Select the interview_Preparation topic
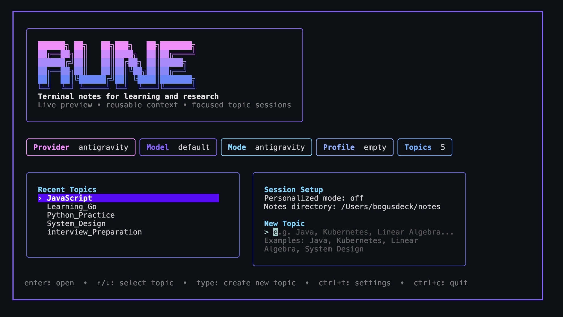 (94, 232)
